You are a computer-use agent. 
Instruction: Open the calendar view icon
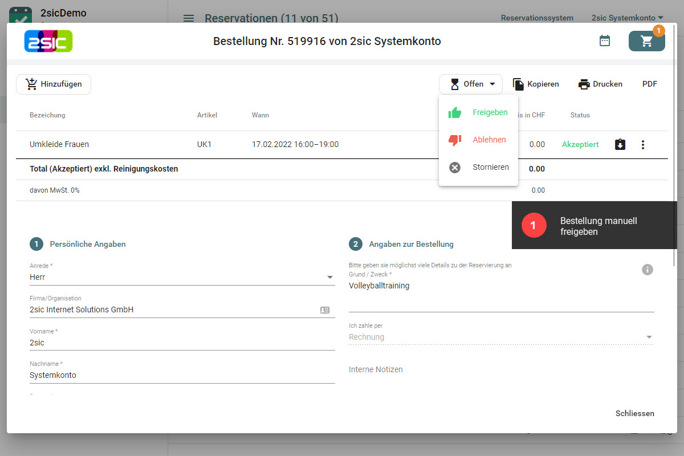(605, 41)
